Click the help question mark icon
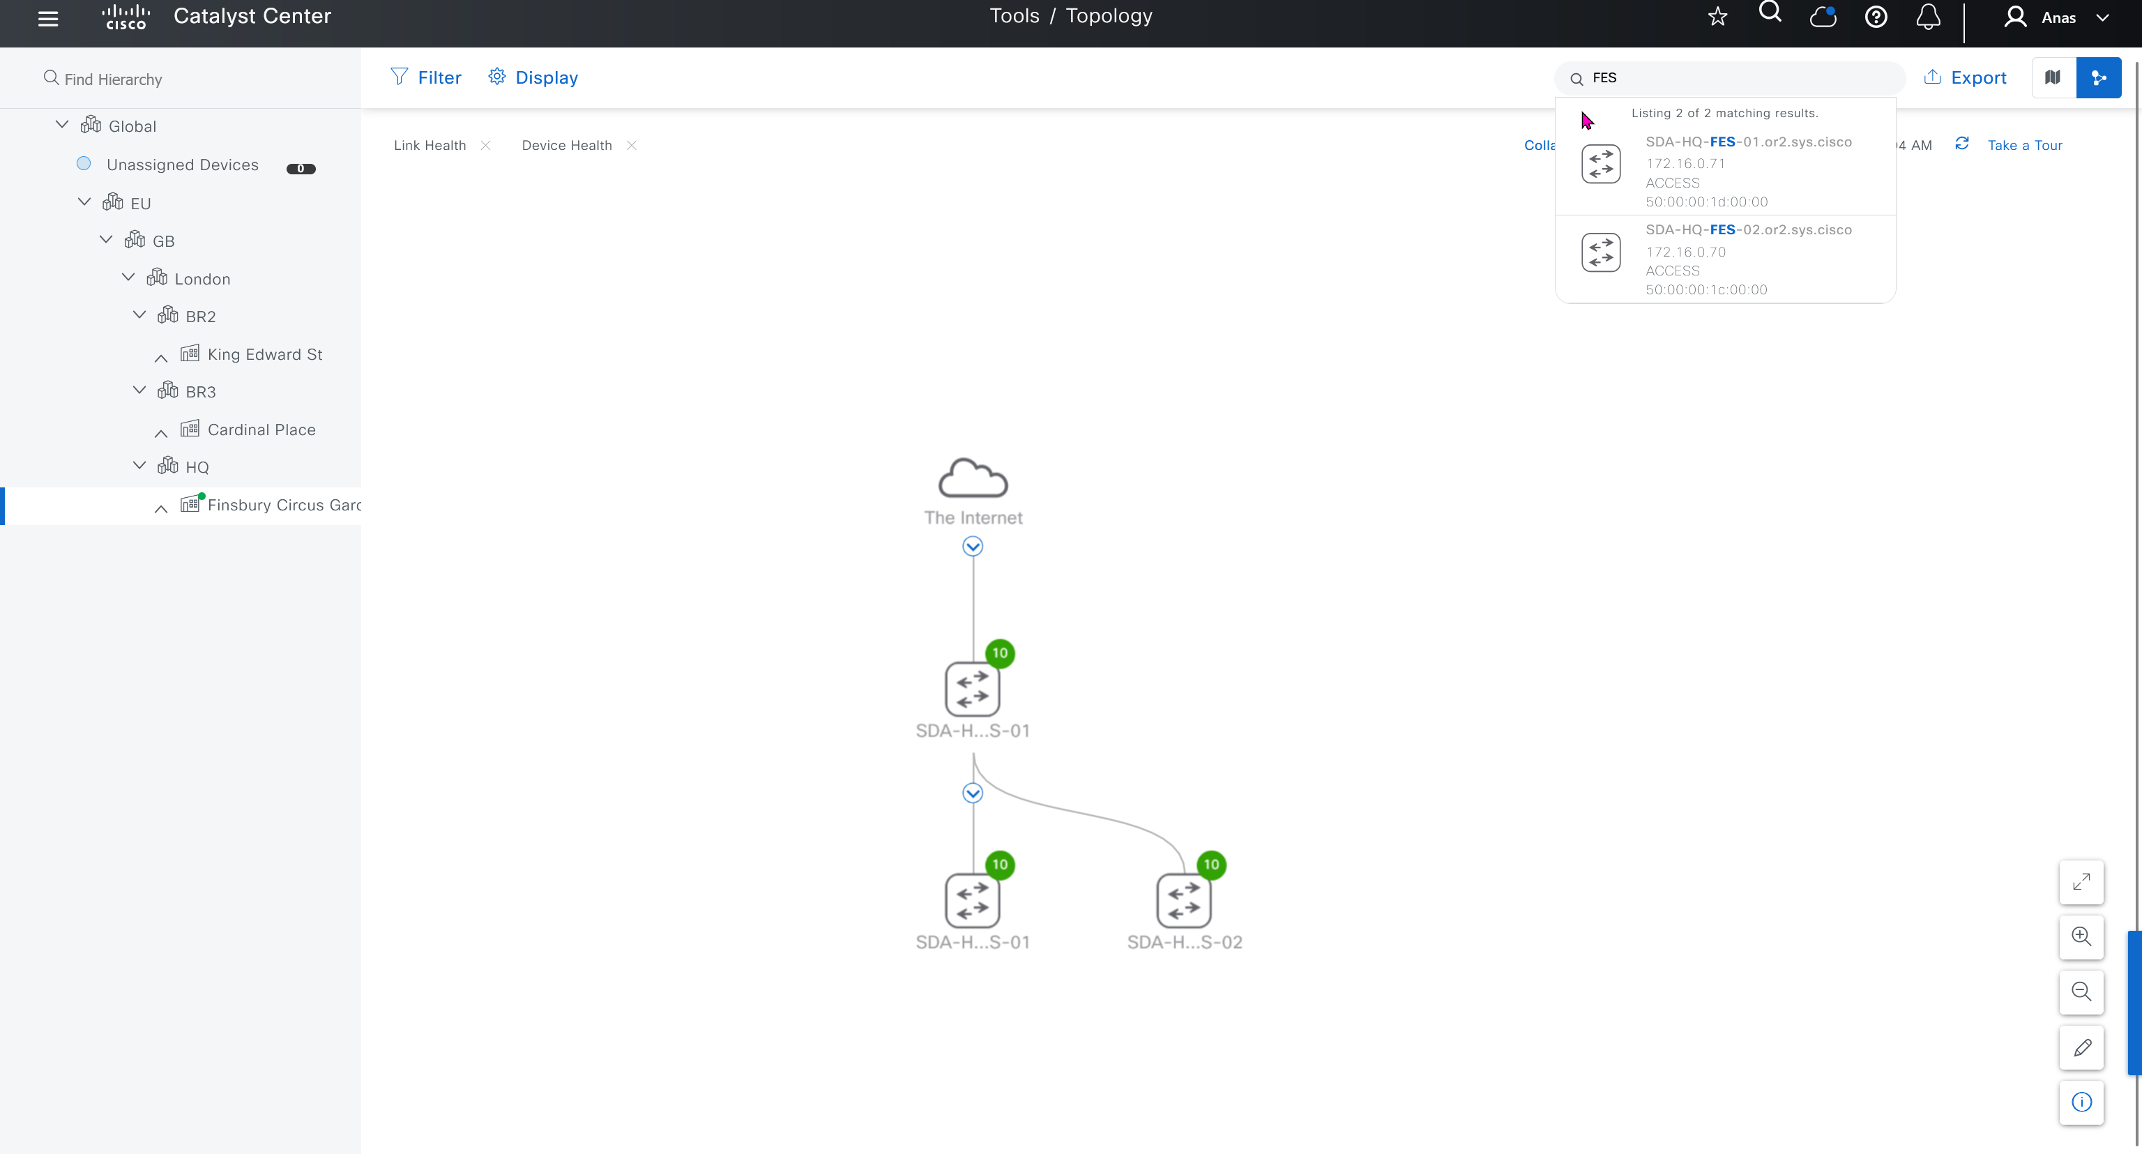2142x1154 pixels. pos(1876,17)
